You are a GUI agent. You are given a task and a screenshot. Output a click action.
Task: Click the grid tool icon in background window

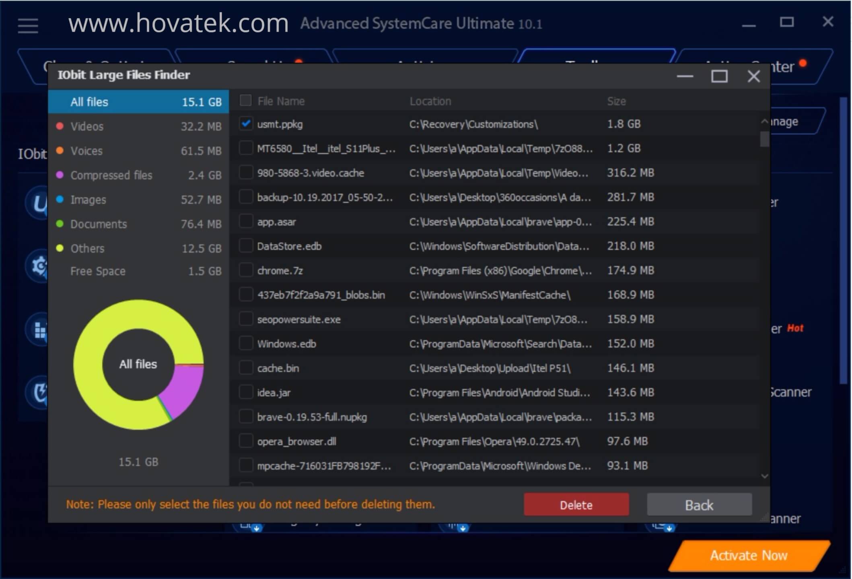[x=37, y=329]
